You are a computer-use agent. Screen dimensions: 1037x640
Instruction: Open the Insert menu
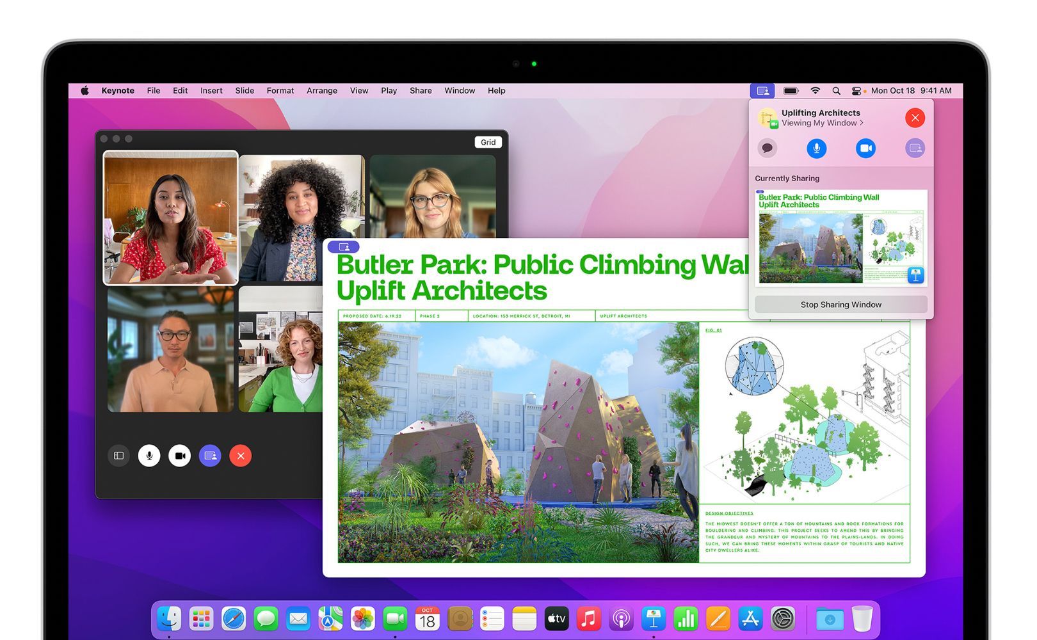click(211, 91)
